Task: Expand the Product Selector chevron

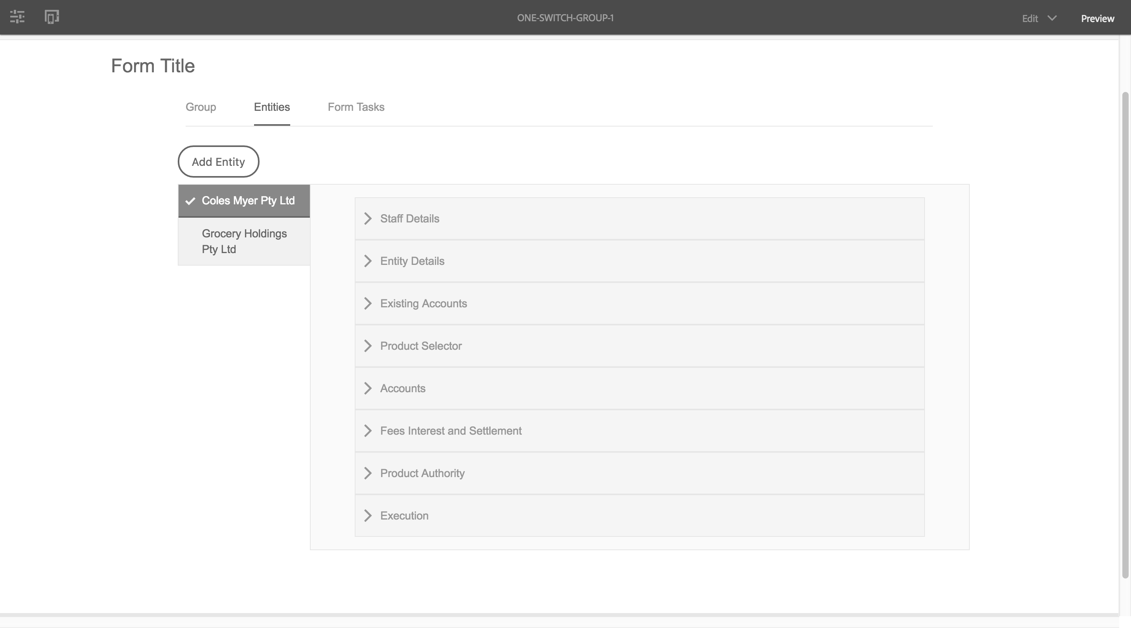Action: pyautogui.click(x=368, y=346)
